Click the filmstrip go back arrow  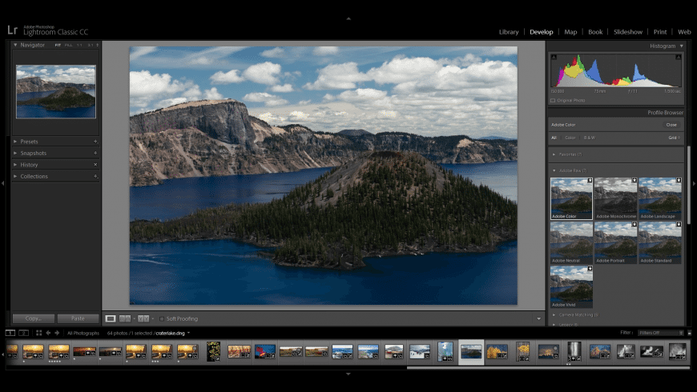(47, 332)
